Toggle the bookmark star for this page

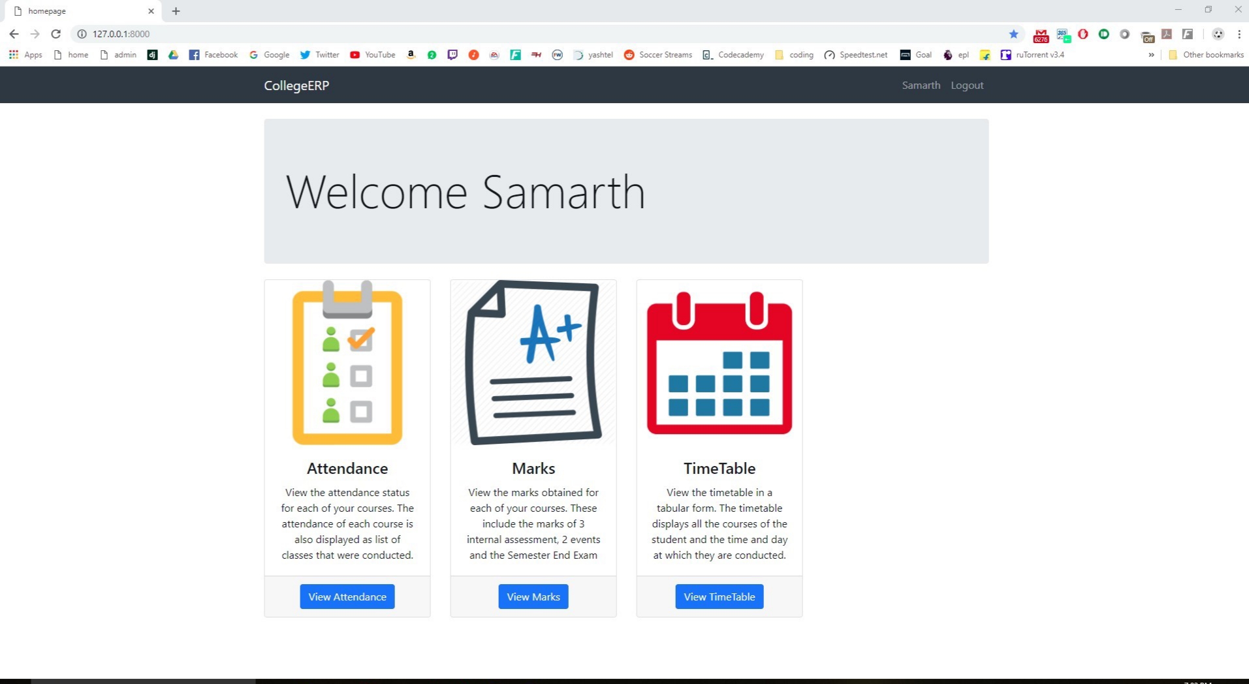point(1013,34)
